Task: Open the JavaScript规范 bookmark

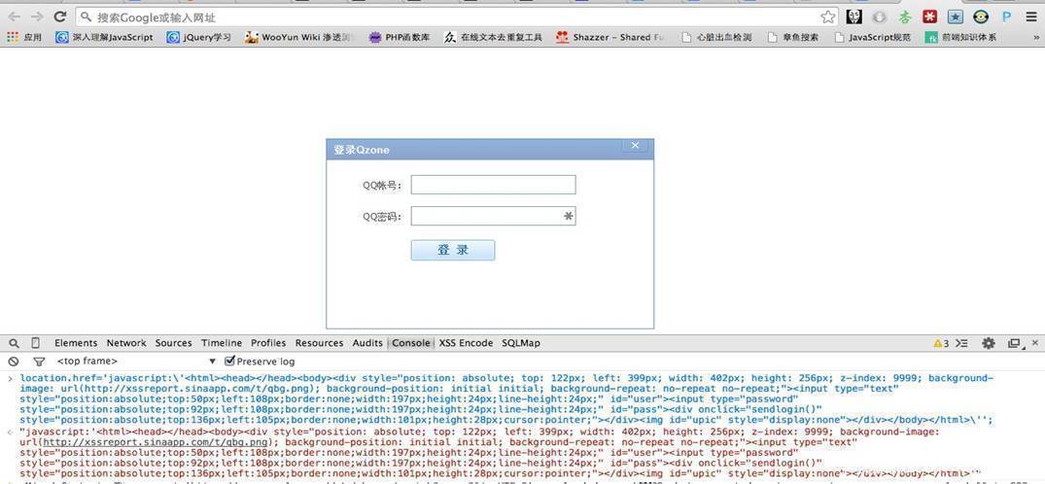Action: coord(873,37)
